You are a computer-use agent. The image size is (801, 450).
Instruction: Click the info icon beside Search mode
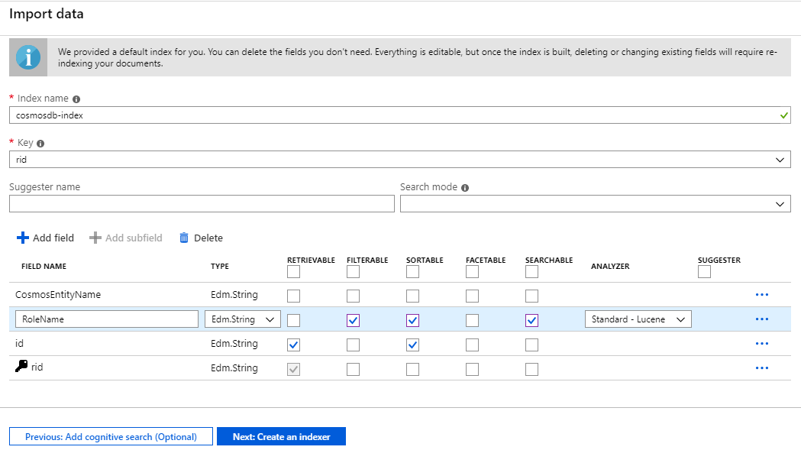tap(467, 186)
